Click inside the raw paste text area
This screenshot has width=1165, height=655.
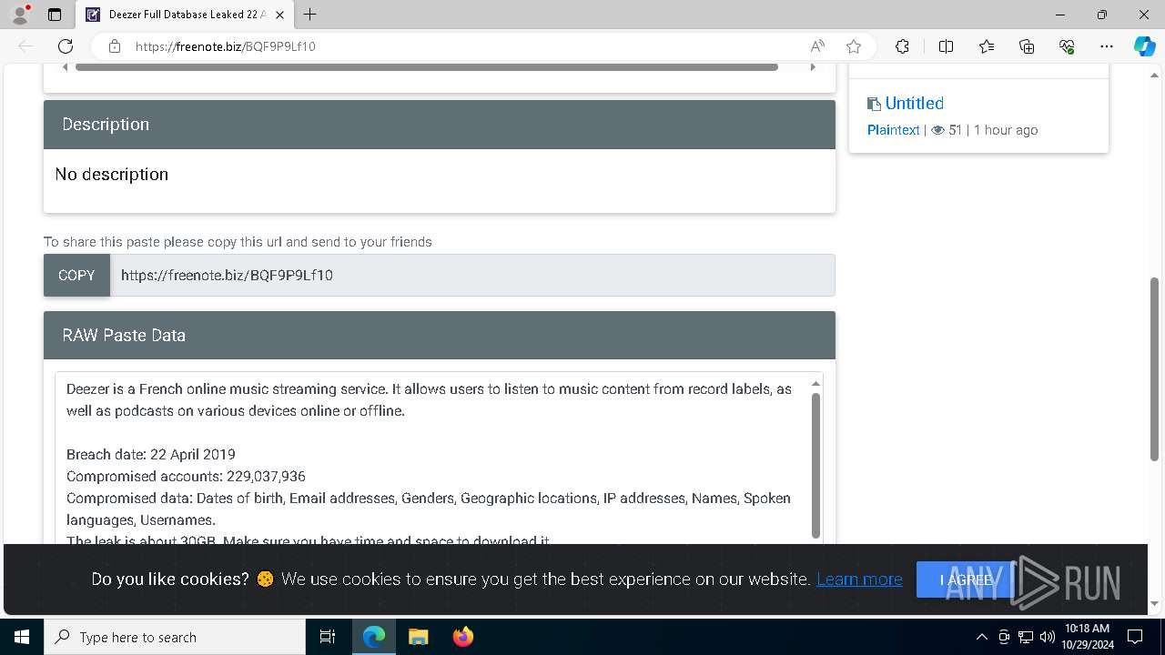click(431, 458)
